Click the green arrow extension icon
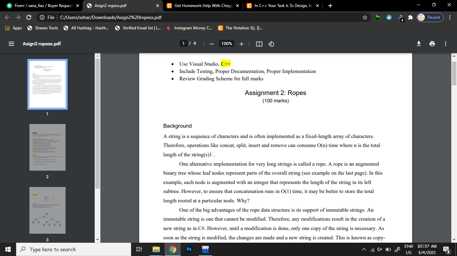 (378, 17)
